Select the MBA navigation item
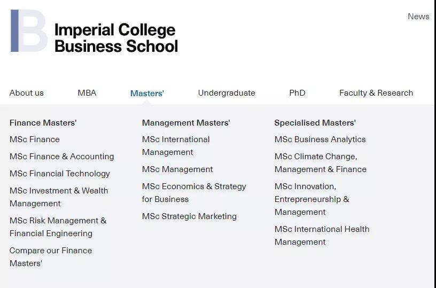 tap(87, 93)
